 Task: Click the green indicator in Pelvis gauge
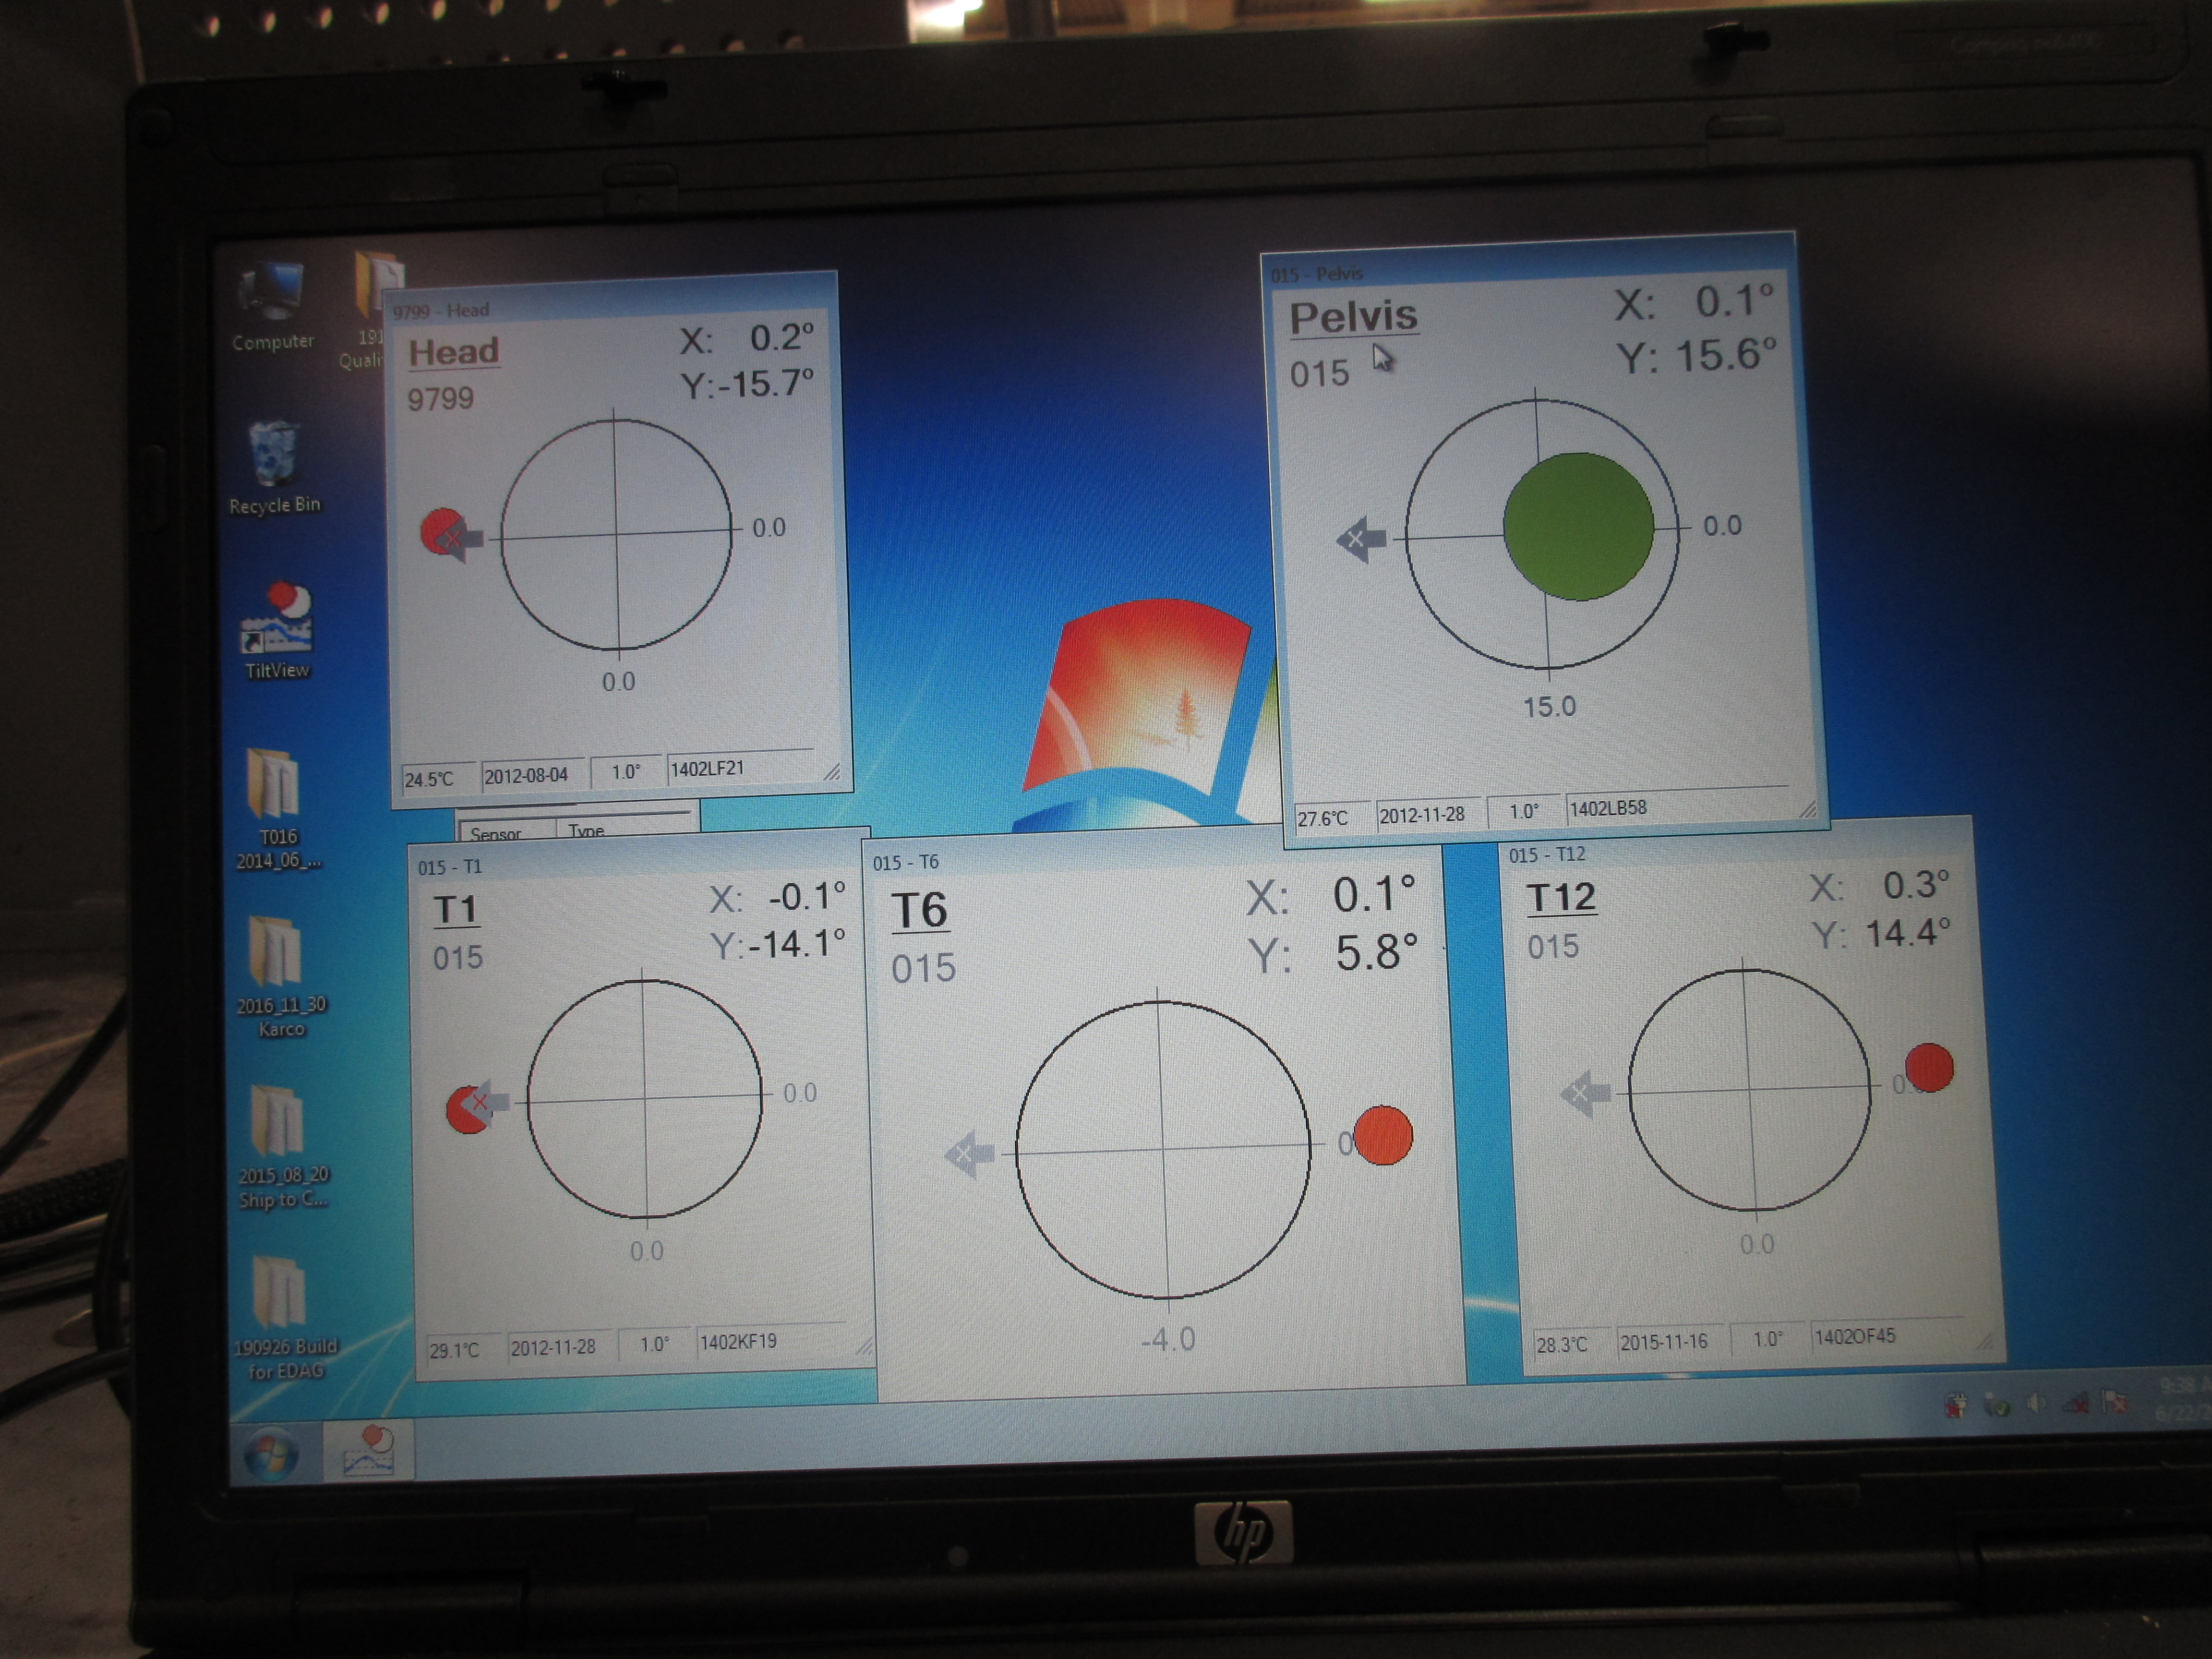tap(1578, 526)
